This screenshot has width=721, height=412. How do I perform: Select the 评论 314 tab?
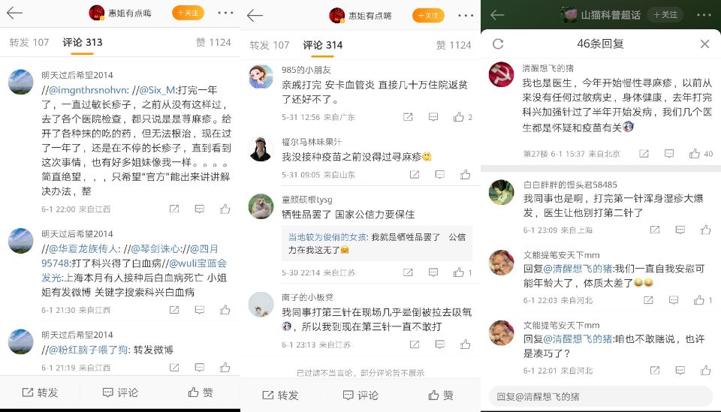(323, 45)
